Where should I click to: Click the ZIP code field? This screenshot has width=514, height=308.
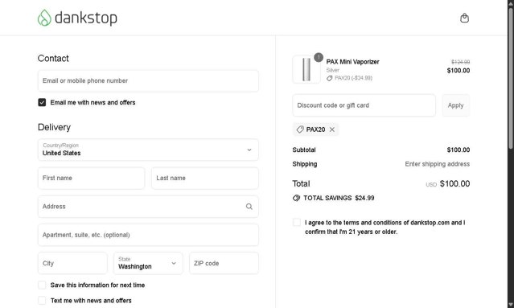tap(224, 263)
